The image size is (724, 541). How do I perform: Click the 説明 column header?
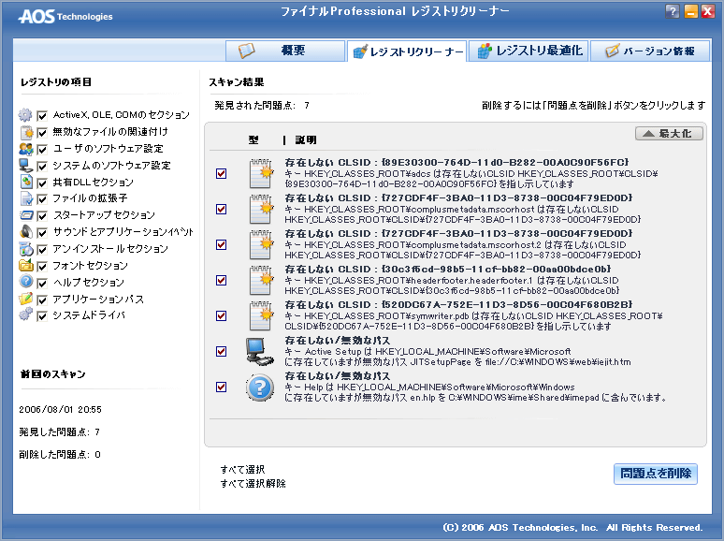click(x=306, y=139)
